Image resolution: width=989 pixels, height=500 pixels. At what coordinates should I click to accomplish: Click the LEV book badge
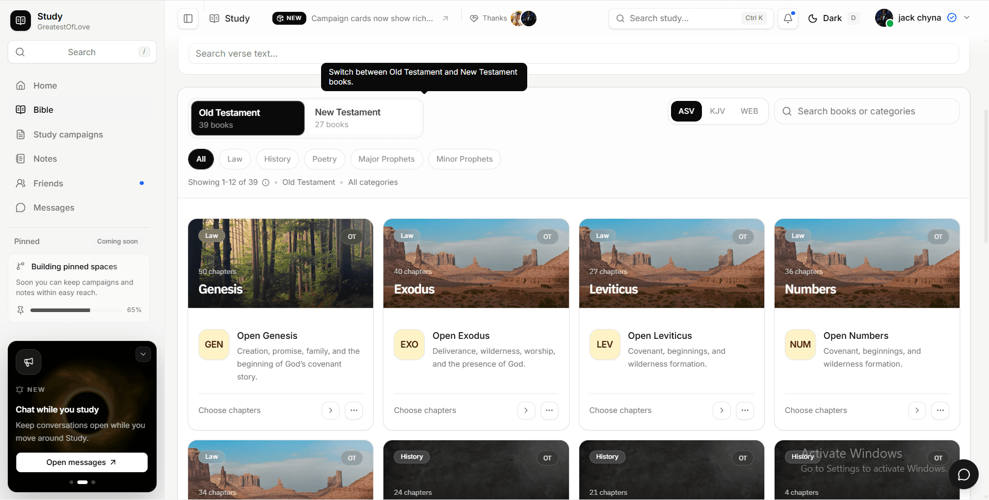[605, 344]
